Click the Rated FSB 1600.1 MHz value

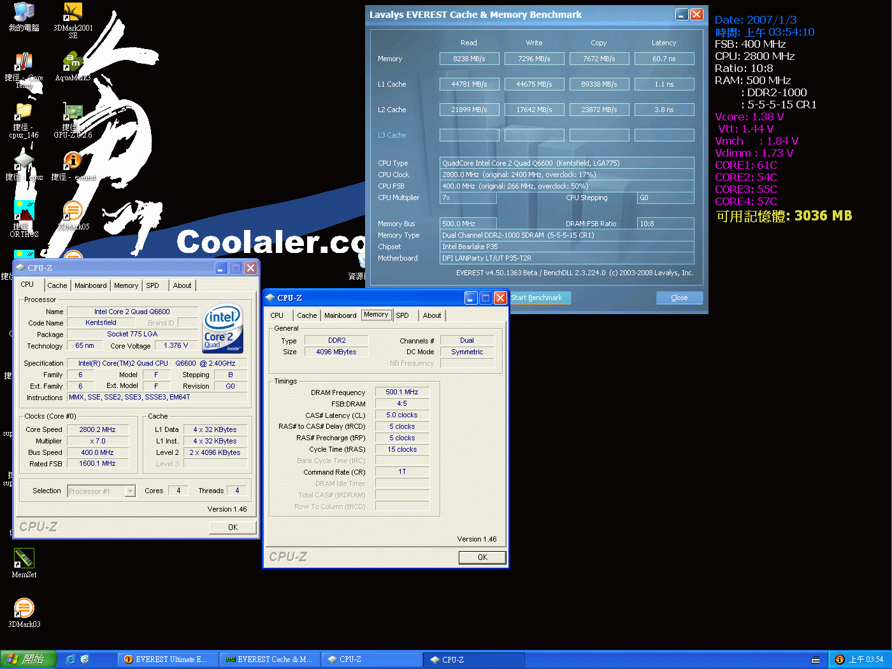click(97, 464)
